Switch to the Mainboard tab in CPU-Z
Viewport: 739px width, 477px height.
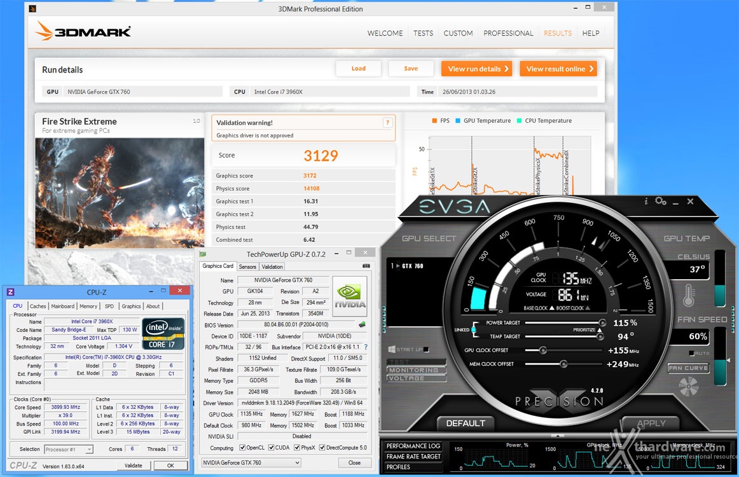(63, 307)
